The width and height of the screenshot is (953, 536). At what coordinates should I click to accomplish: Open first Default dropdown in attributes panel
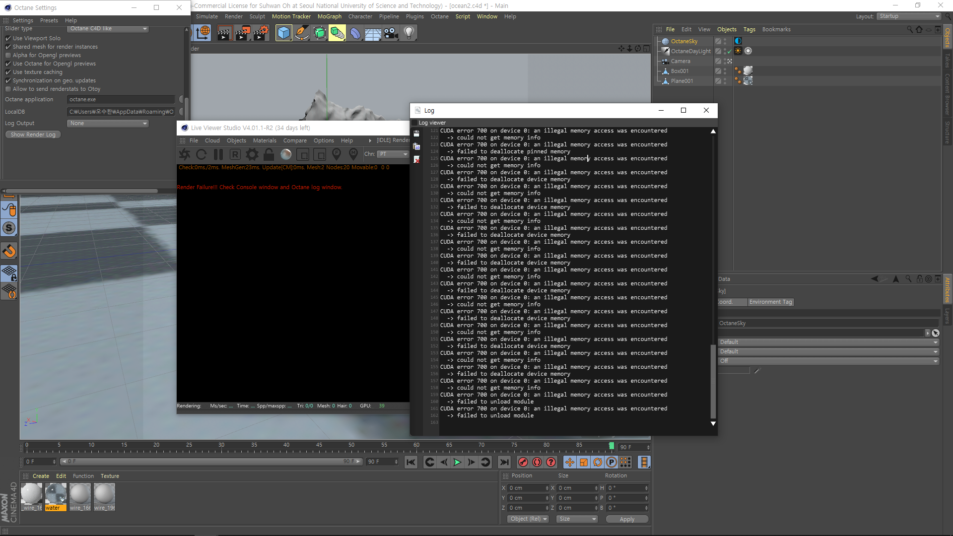point(828,342)
